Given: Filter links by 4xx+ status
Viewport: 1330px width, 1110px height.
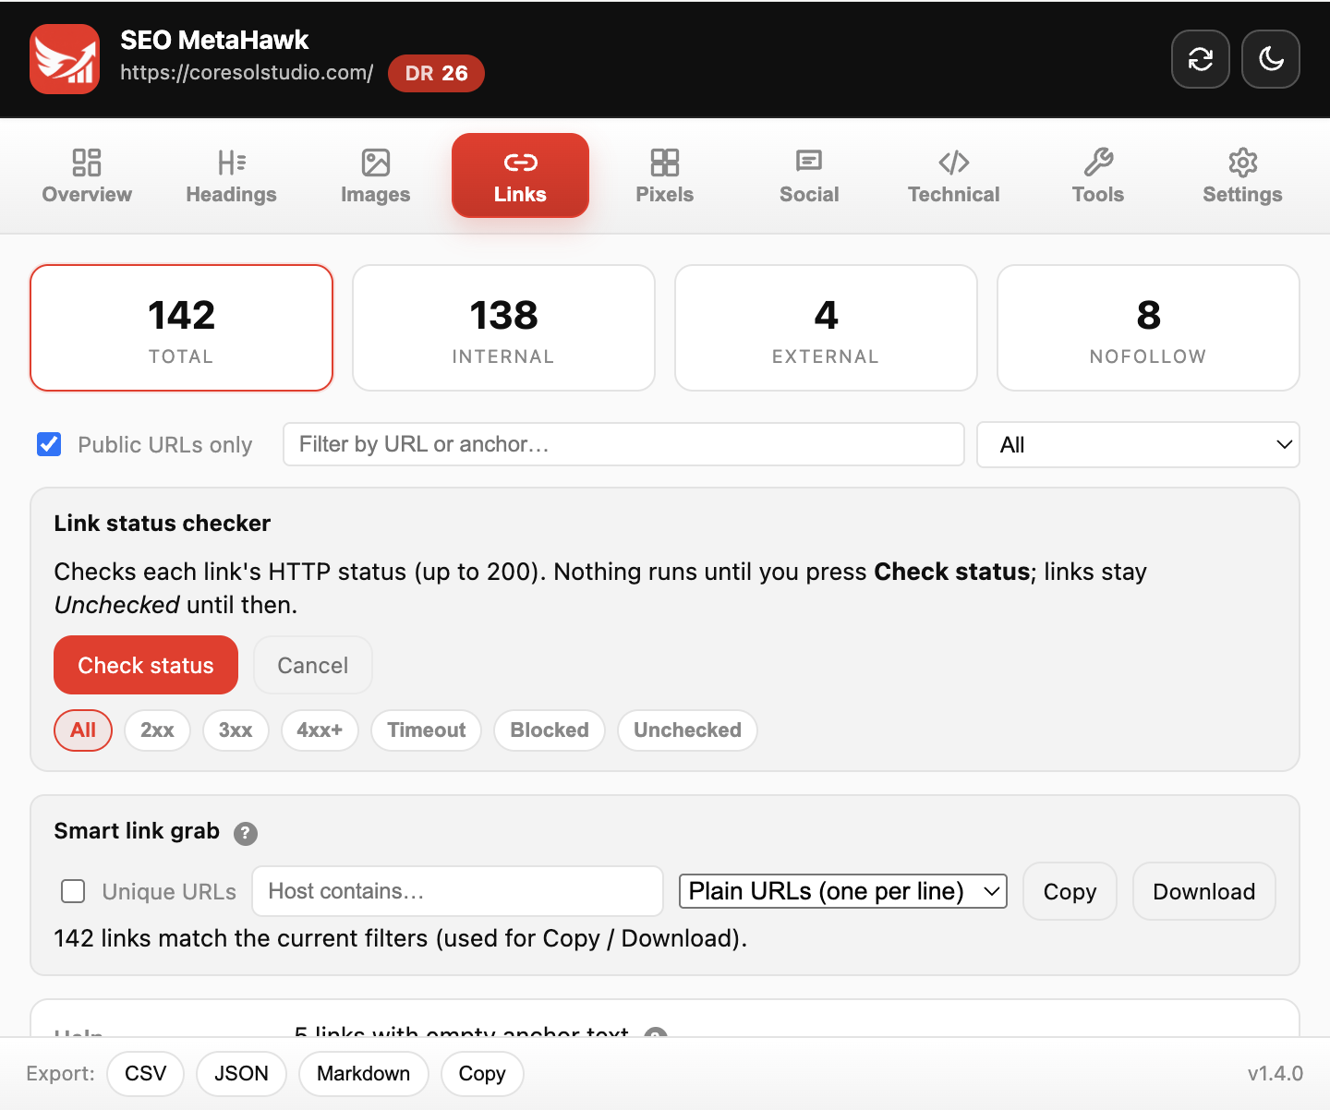Looking at the screenshot, I should click(x=320, y=730).
